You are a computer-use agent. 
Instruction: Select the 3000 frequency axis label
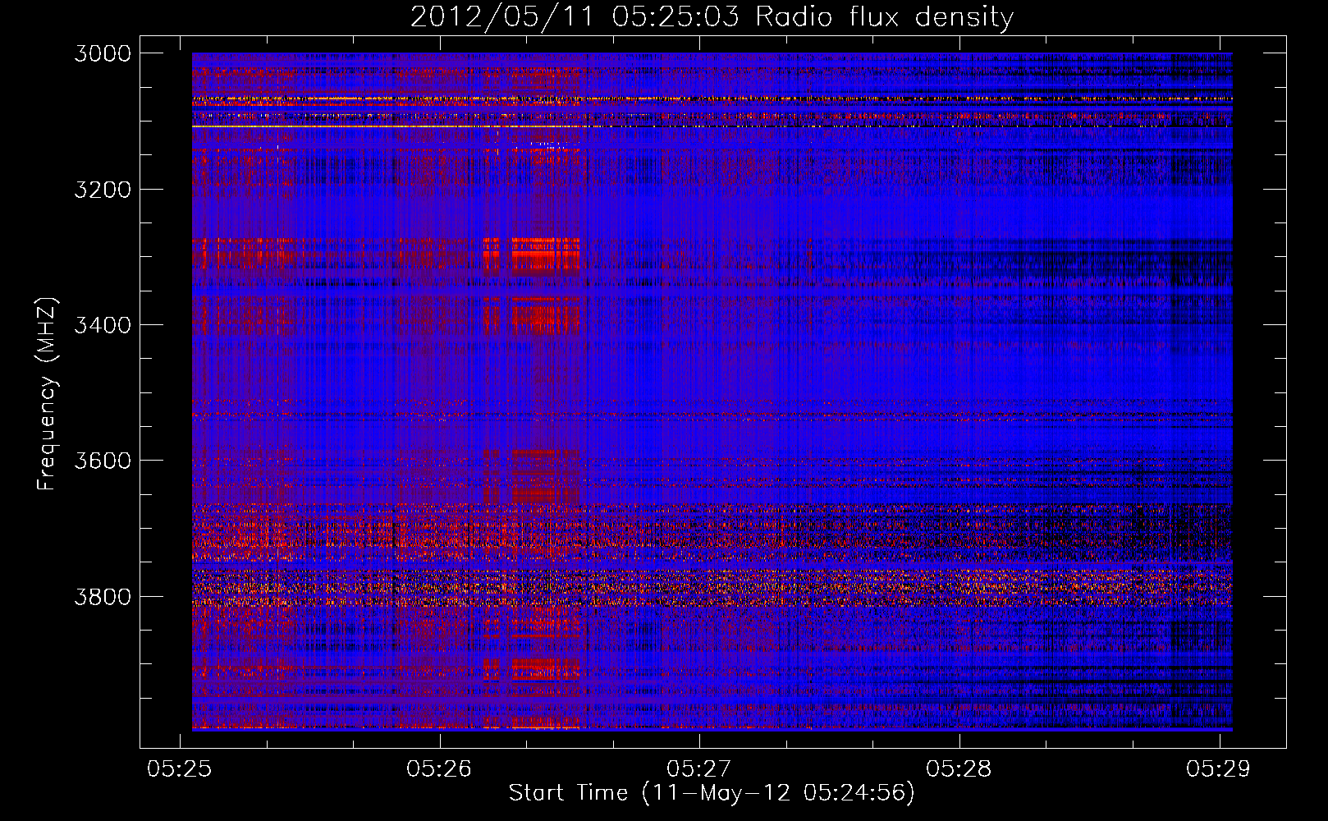103,53
